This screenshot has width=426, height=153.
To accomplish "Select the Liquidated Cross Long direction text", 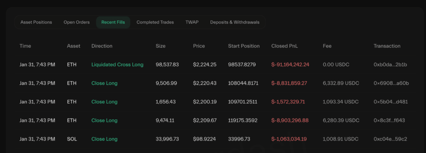I will coord(117,65).
